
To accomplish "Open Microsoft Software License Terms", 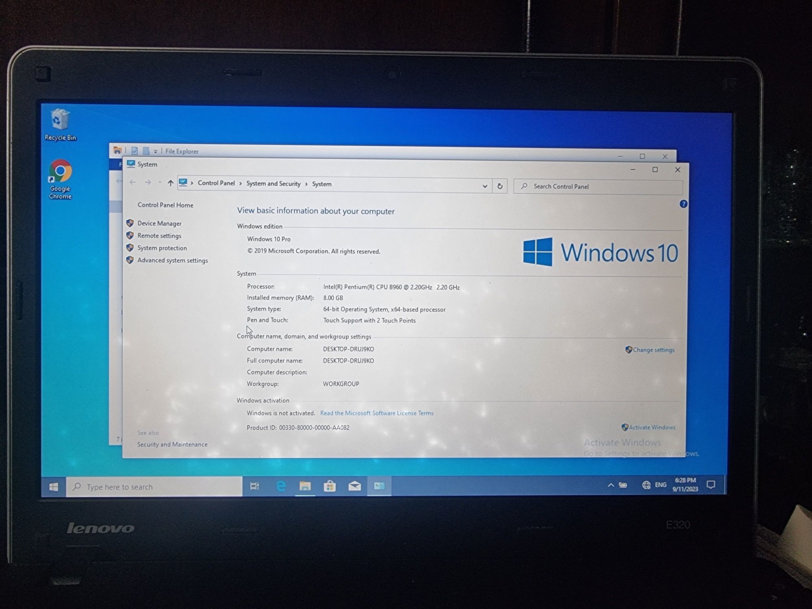I will pos(377,412).
